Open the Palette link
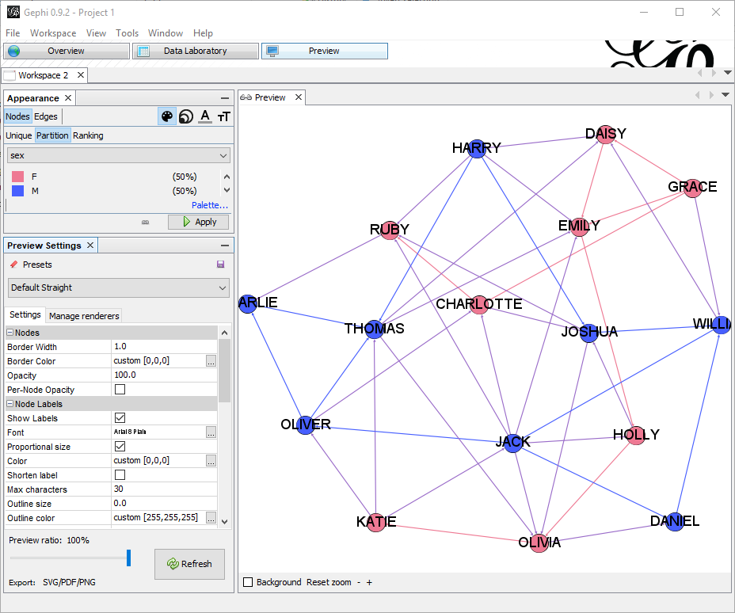 coord(210,205)
